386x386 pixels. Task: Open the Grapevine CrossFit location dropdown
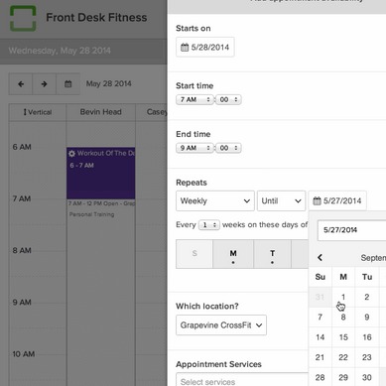[x=221, y=325]
